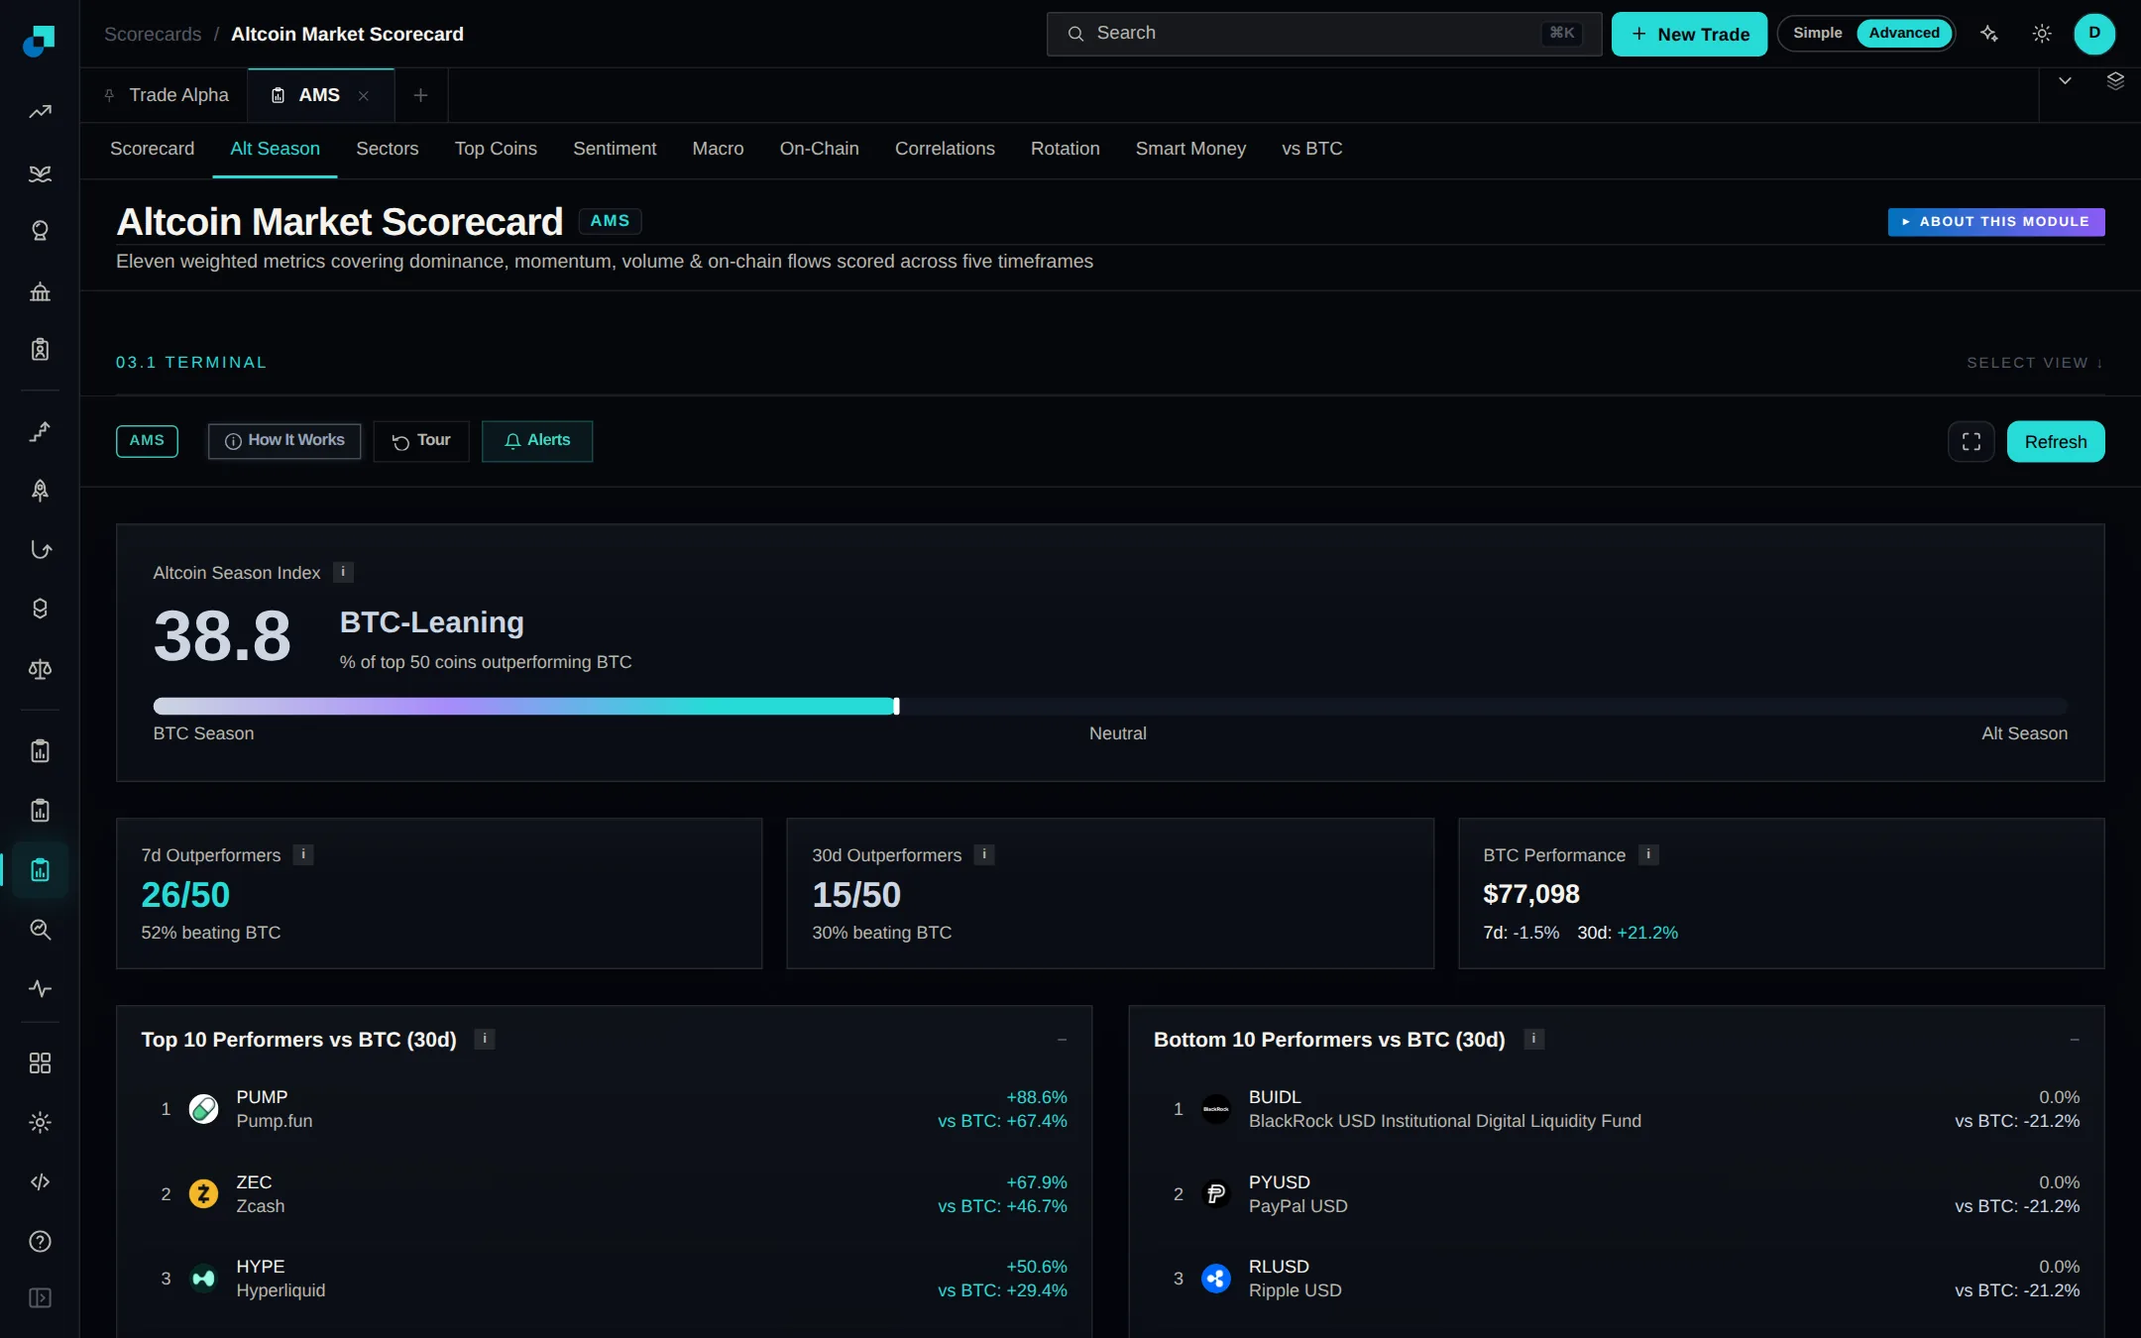Open the curved-arrow sidebar icon
Image resolution: width=2141 pixels, height=1338 pixels.
point(40,549)
